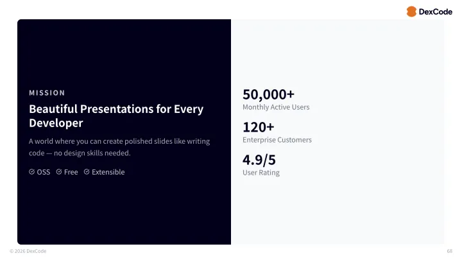The width and height of the screenshot is (462, 260).
Task: Click the 50,000+ statistic number
Action: tap(268, 94)
